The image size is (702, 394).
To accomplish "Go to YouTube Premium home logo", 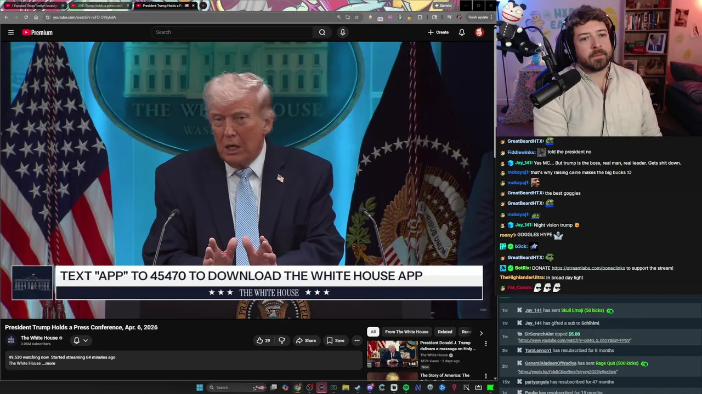I will (37, 32).
